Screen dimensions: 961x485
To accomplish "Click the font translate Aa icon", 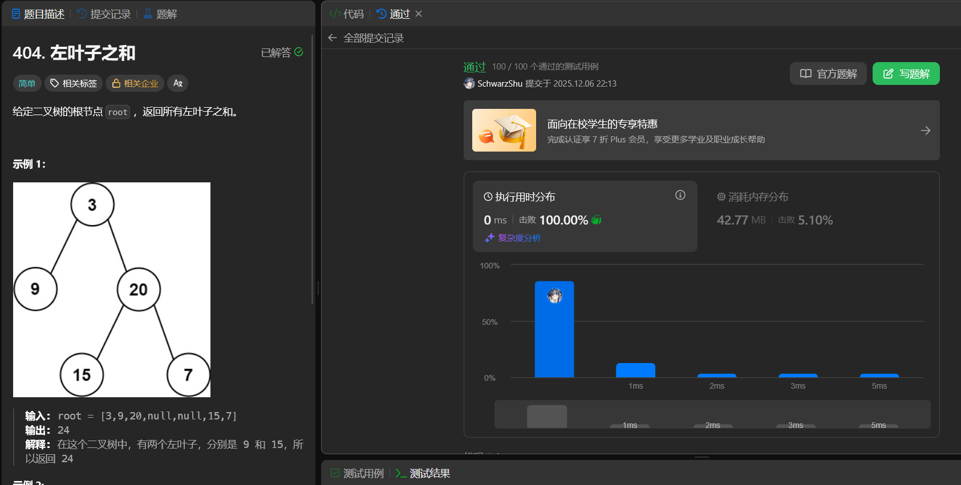I will coord(178,83).
